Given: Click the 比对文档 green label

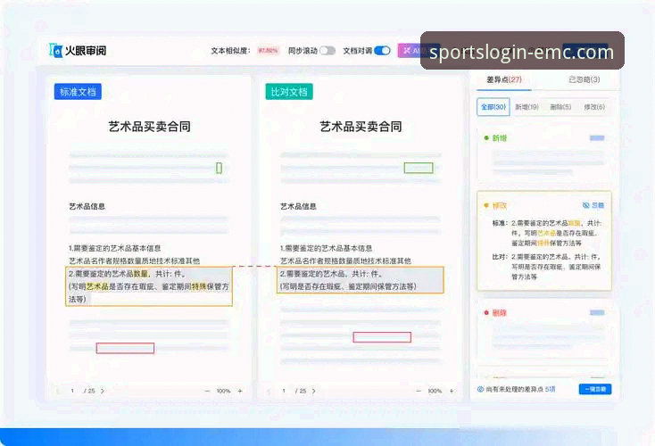Looking at the screenshot, I should pos(289,92).
